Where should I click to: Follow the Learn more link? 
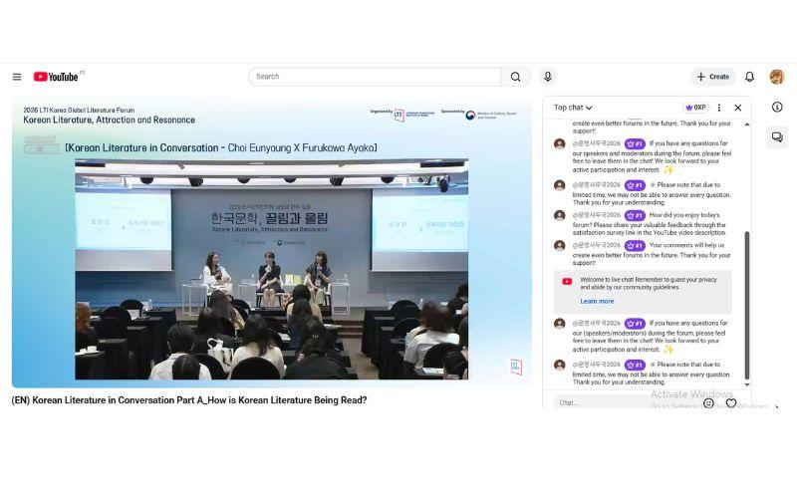597,302
